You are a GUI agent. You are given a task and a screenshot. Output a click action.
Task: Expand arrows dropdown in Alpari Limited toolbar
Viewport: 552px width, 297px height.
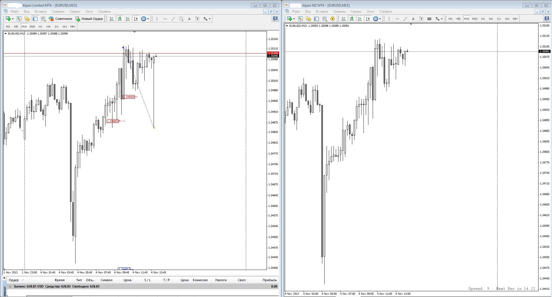point(210,19)
